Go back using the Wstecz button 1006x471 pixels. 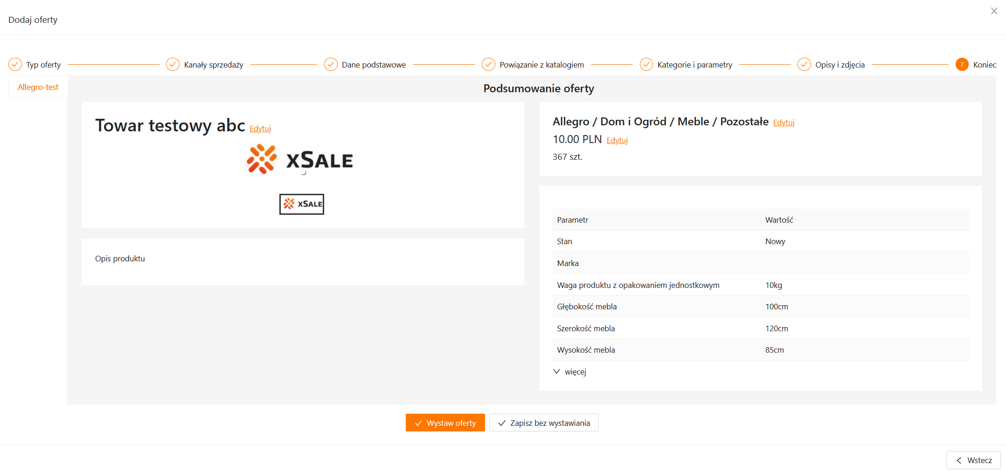[973, 460]
